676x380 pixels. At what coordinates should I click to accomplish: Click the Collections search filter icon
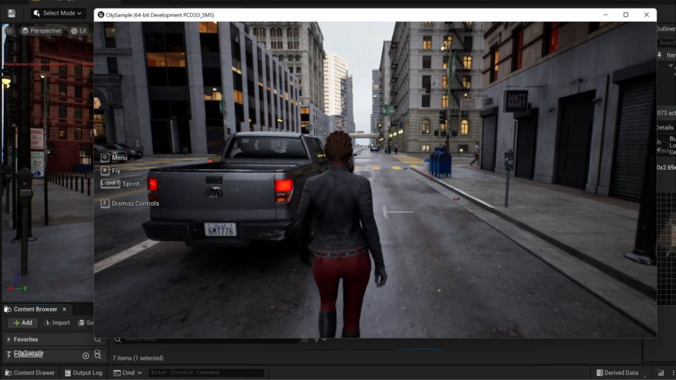point(98,355)
